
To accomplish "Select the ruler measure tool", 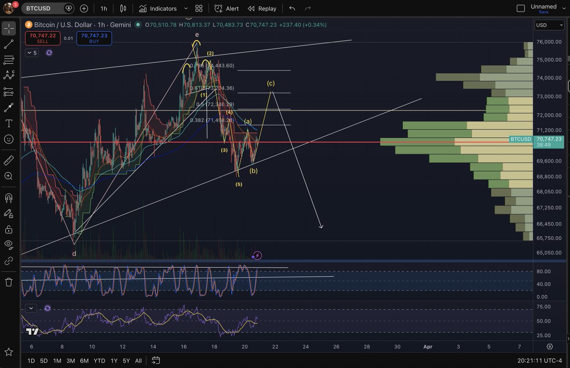I will [9, 160].
